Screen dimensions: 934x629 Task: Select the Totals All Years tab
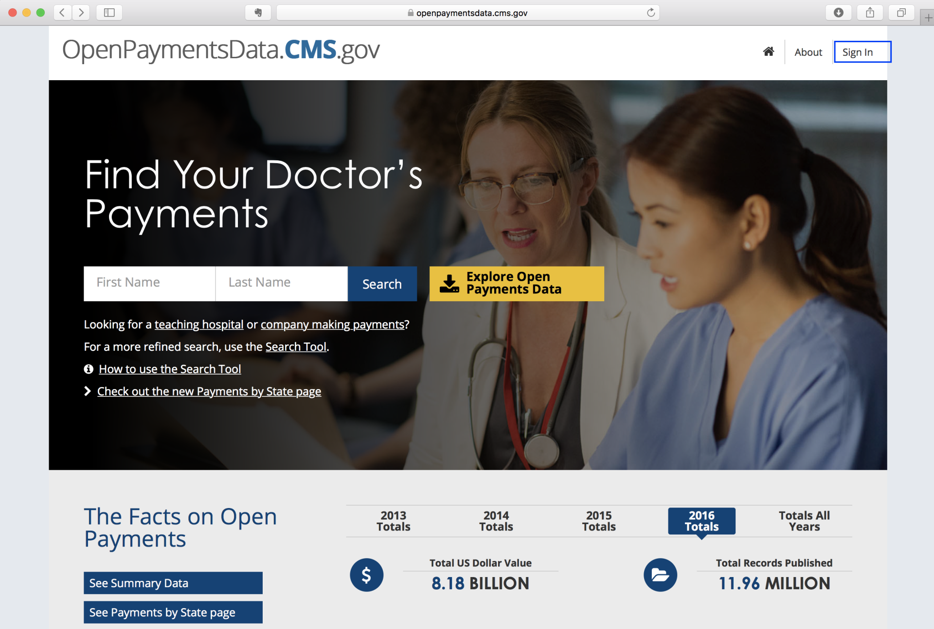pyautogui.click(x=804, y=521)
